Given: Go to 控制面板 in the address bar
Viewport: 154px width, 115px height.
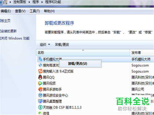Looking at the screenshot, I should (20, 2).
